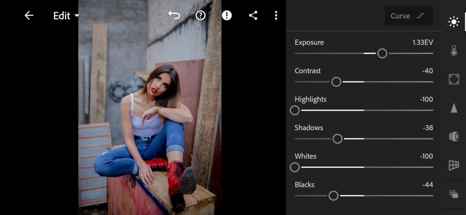
Task: Open the tone Curve editor
Action: (409, 16)
